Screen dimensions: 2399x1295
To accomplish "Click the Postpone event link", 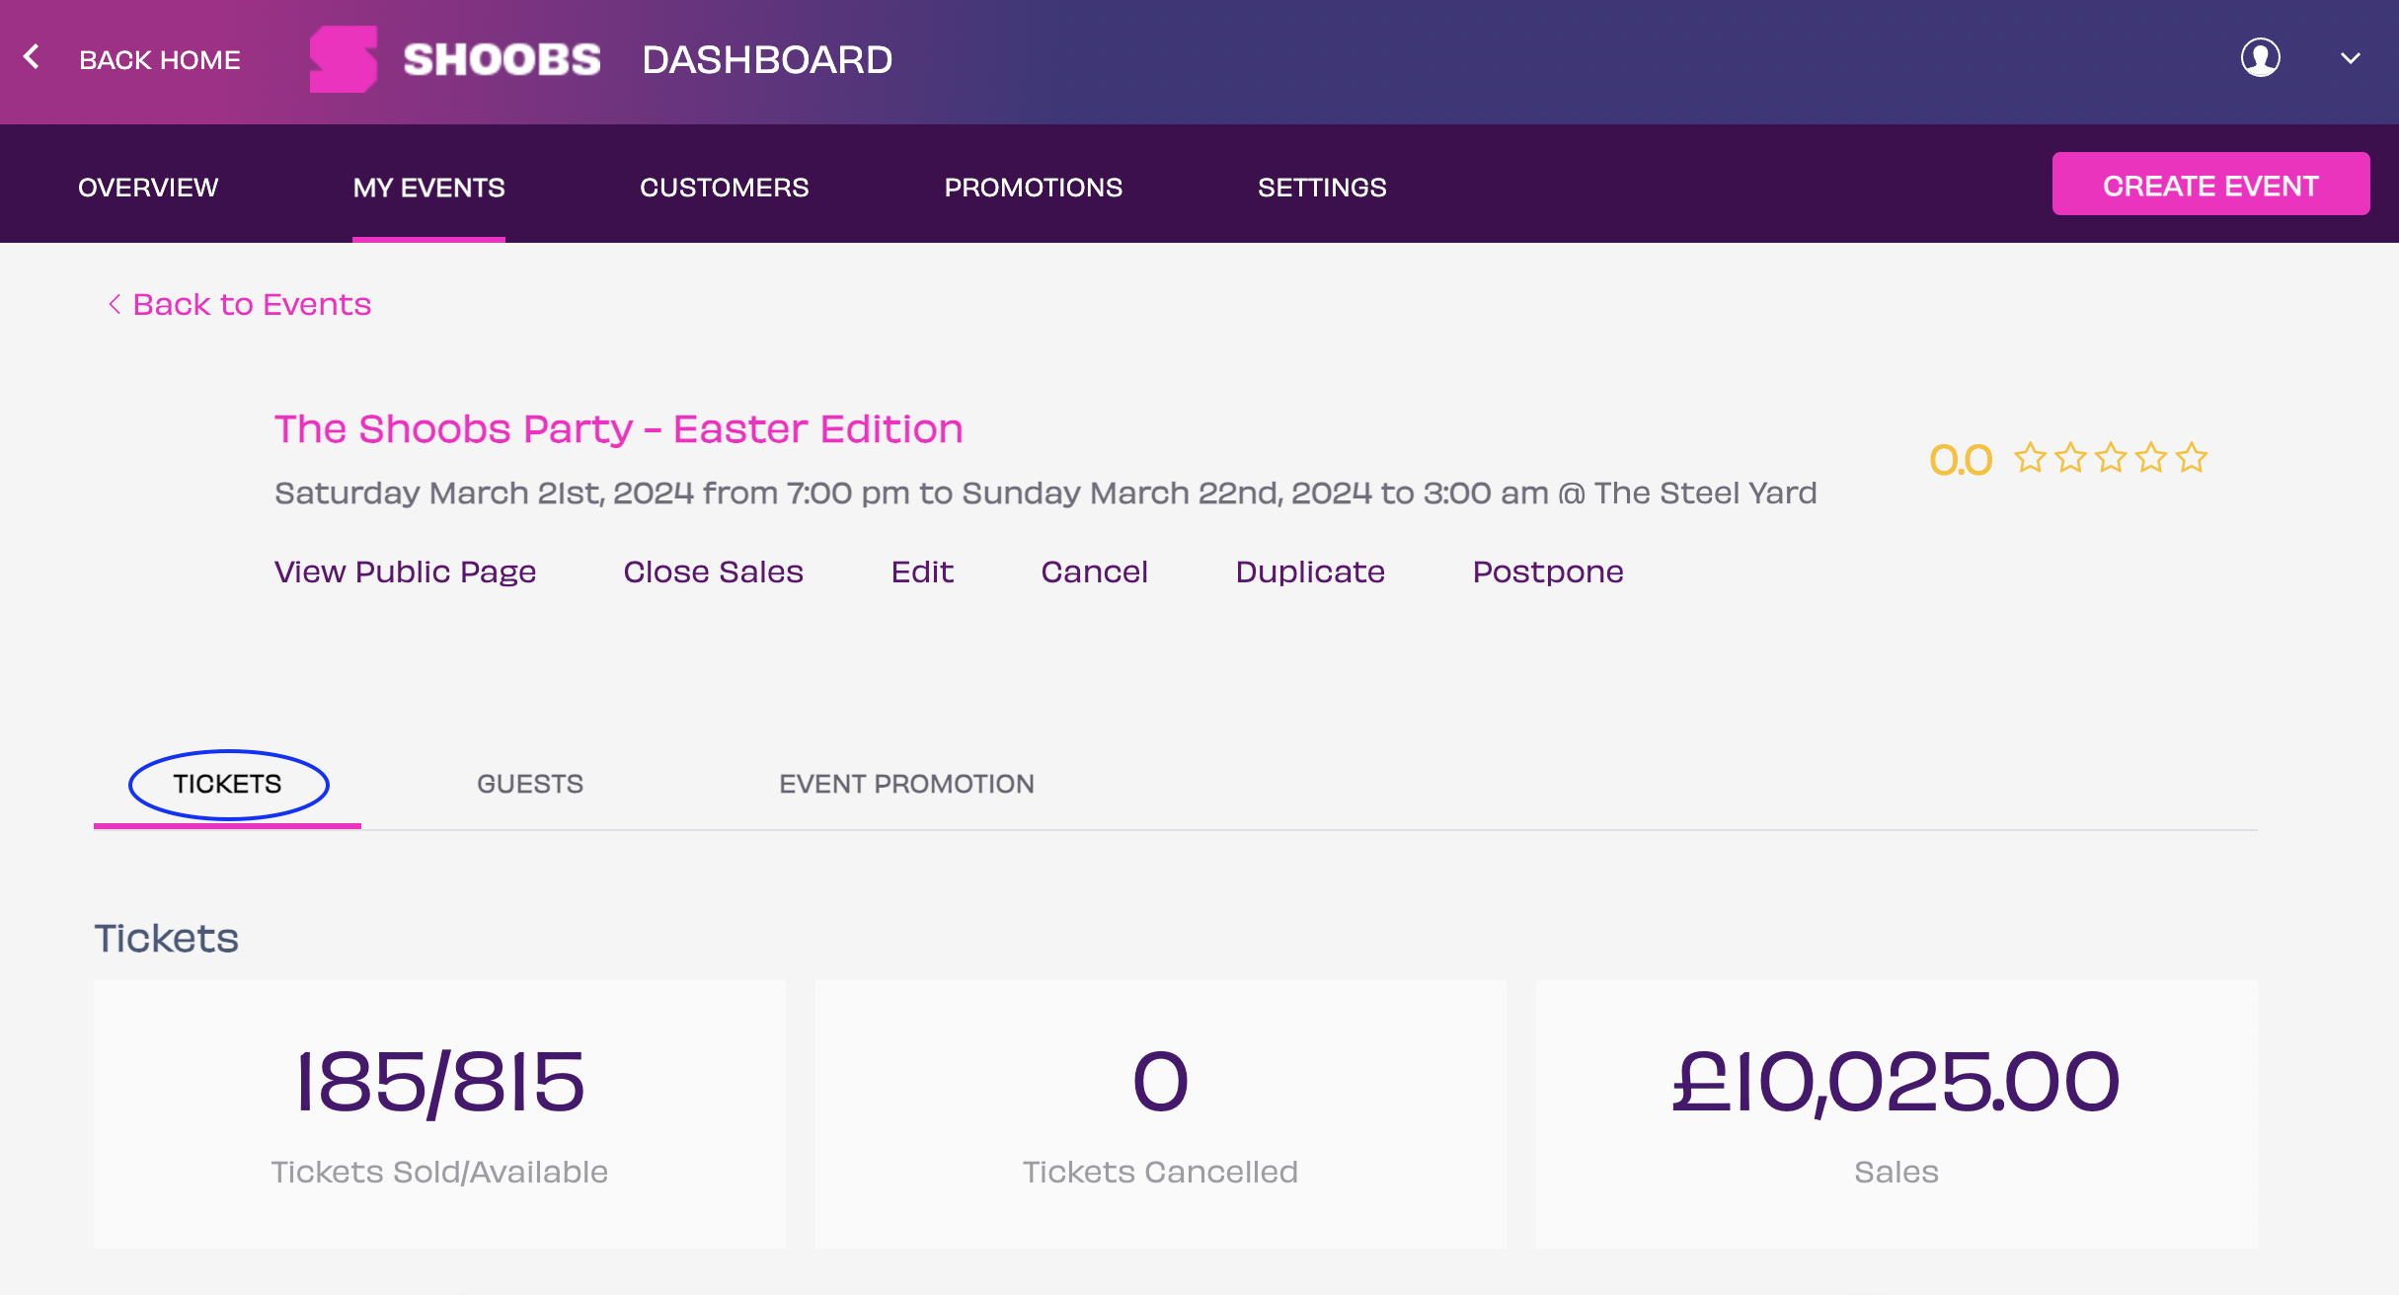I will (1548, 571).
